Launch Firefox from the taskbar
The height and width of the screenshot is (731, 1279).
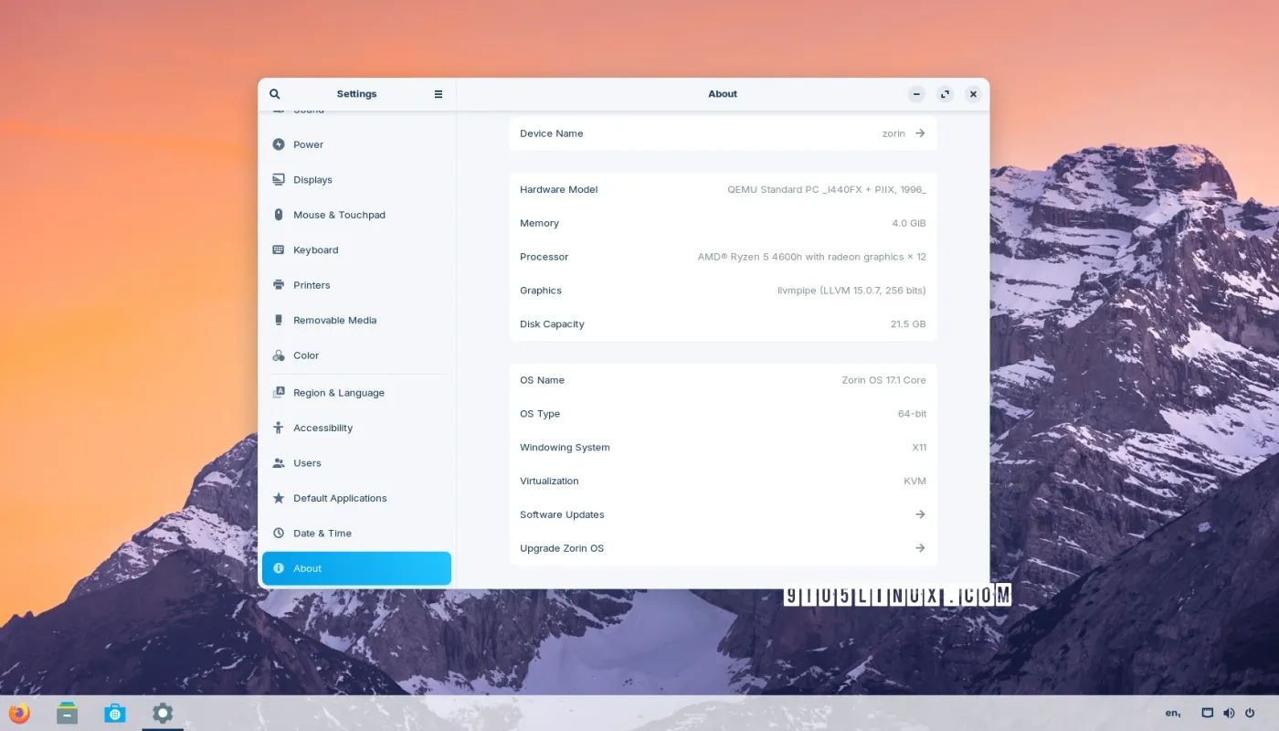pyautogui.click(x=19, y=712)
